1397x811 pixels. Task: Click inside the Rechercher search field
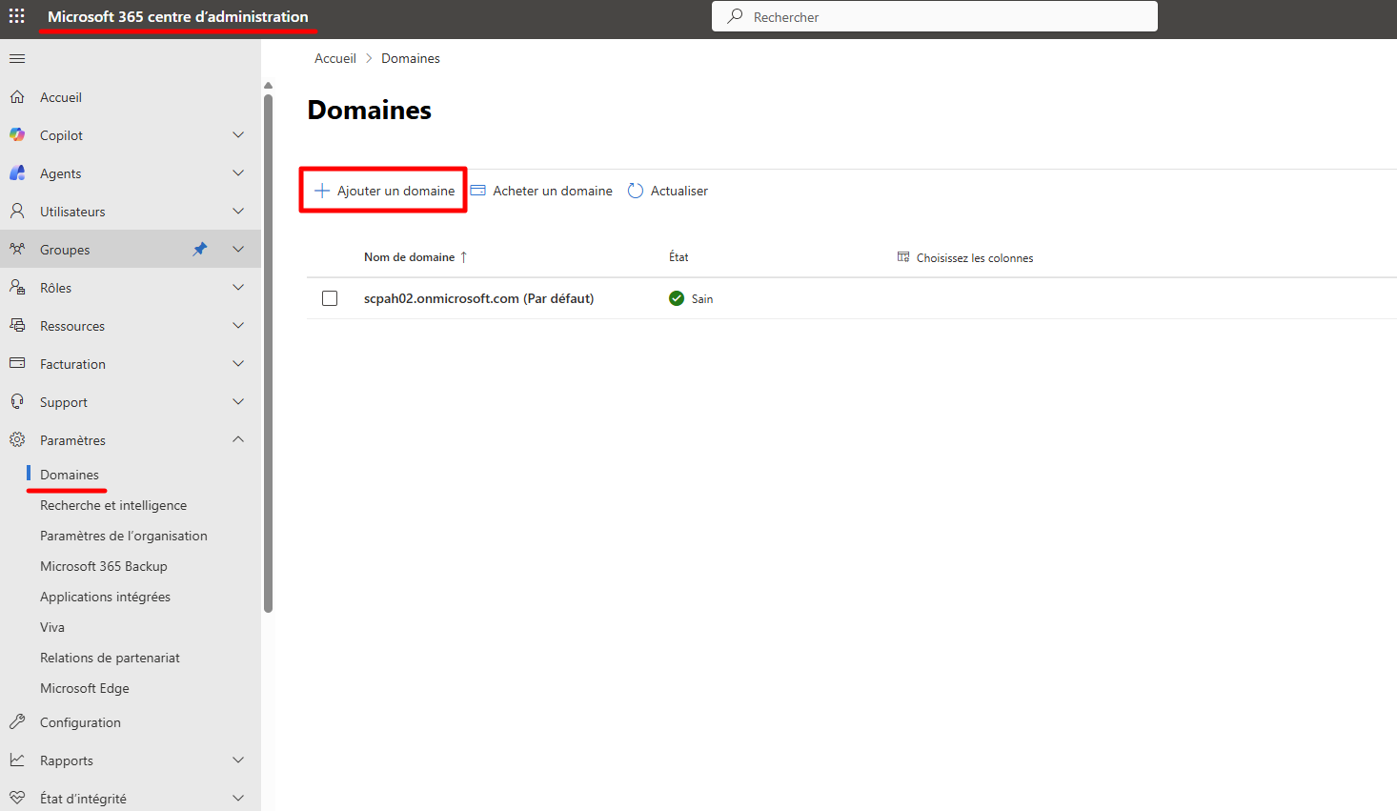[x=935, y=16]
